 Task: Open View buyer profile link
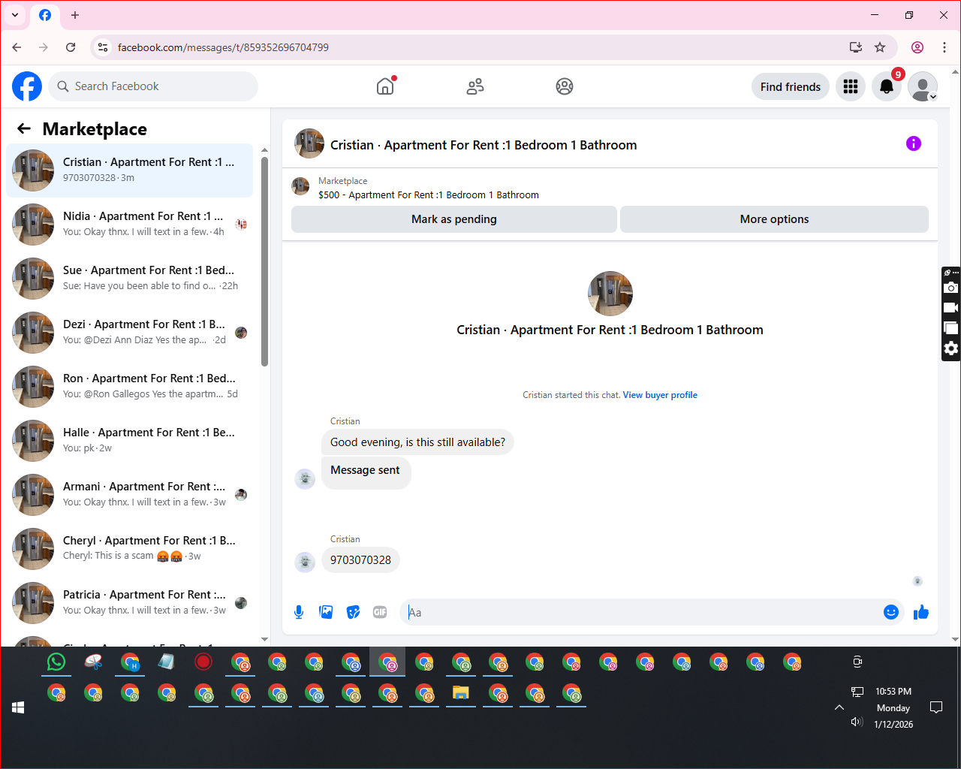click(x=660, y=395)
